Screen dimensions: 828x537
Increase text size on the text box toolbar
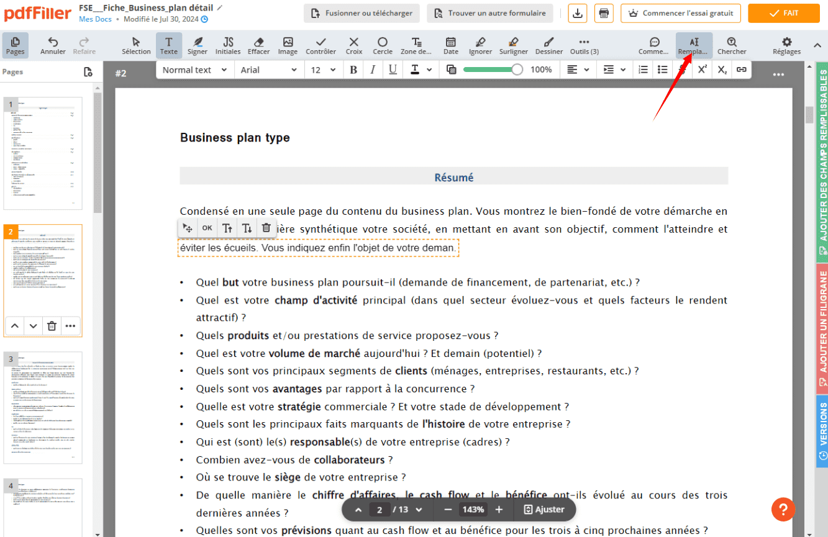coord(227,228)
